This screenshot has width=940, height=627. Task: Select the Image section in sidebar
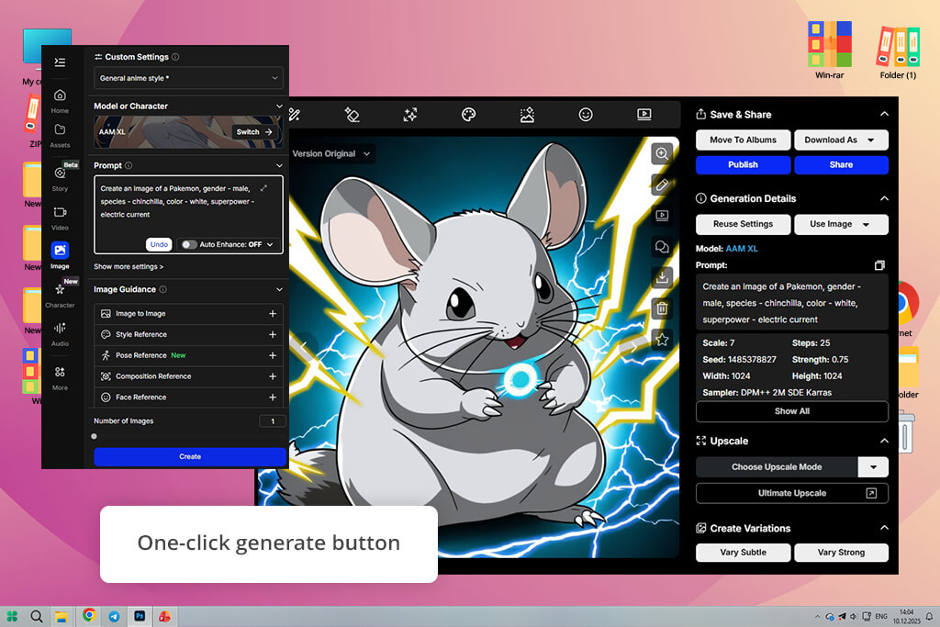[x=60, y=255]
